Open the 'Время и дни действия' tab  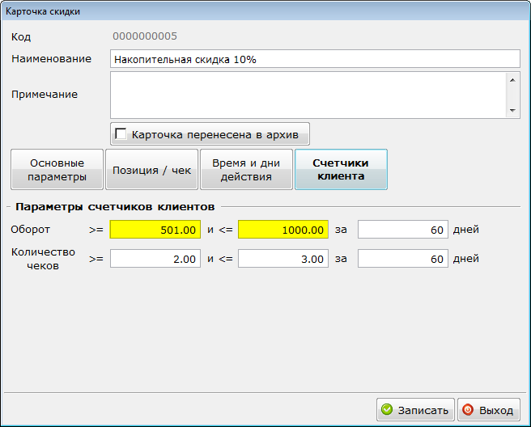point(246,170)
